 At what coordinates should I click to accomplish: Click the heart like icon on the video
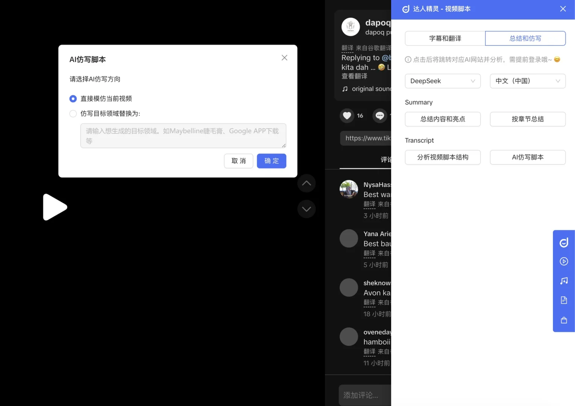coord(347,115)
